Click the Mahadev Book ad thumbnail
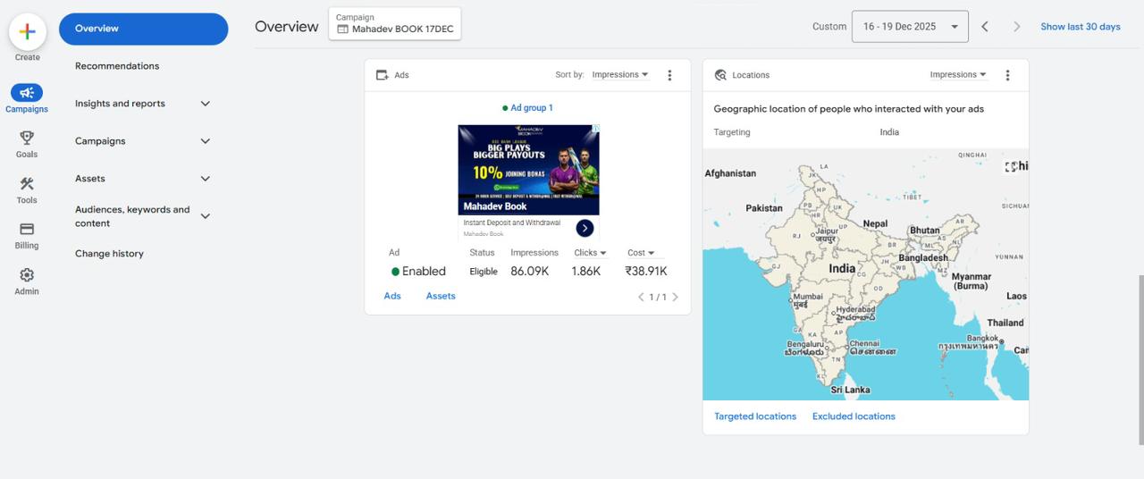Viewport: 1144px width, 479px height. click(x=528, y=170)
